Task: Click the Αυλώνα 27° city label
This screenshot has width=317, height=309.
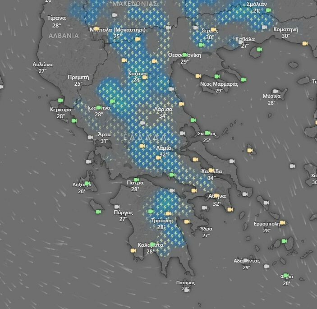Action: coord(43,68)
